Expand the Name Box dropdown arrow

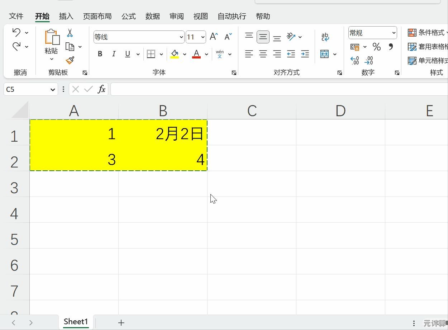pos(53,90)
